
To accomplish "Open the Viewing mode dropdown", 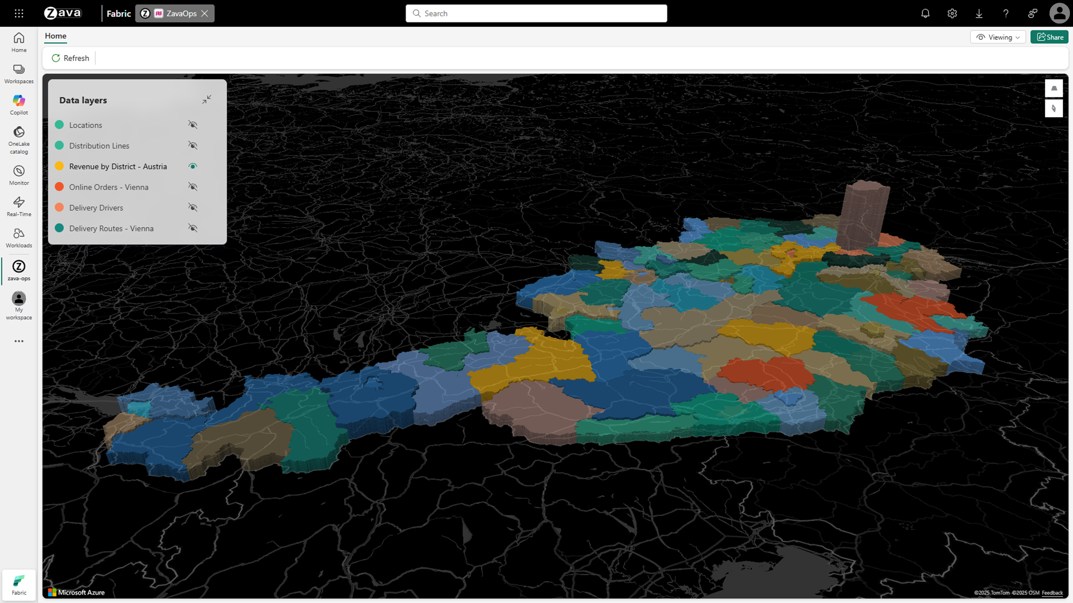I will tap(998, 37).
